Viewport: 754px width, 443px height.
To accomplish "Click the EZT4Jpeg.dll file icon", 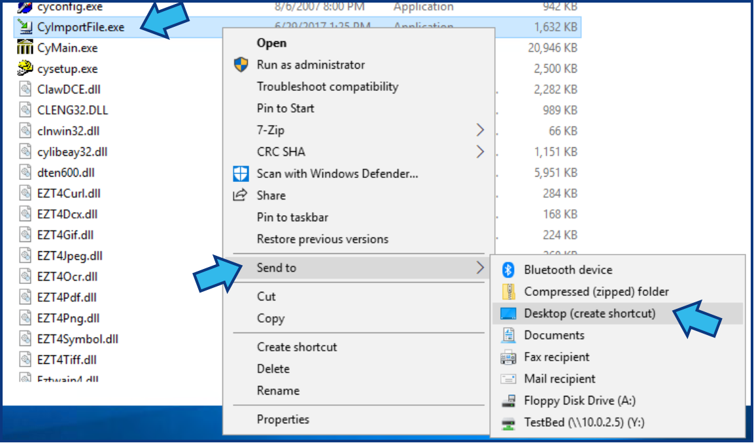I will pyautogui.click(x=25, y=256).
